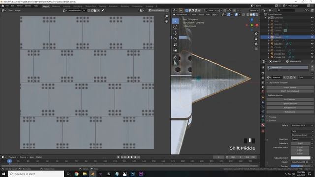The height and width of the screenshot is (177, 315).
Task: Open the Christensen-Burley subsurface method dropdown
Action: coord(302,135)
